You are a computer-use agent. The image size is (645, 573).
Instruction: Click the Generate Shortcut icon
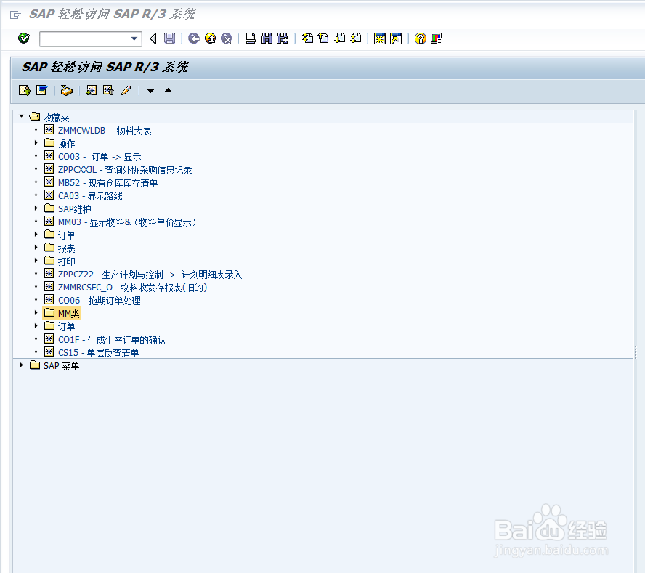coord(396,38)
